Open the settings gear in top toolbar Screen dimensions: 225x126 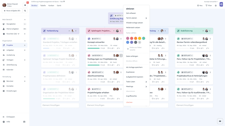pyautogui.click(x=216, y=6)
